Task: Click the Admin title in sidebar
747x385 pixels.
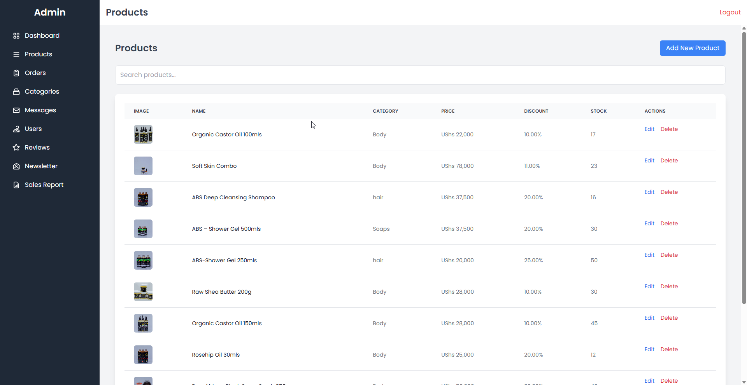Action: pyautogui.click(x=50, y=12)
